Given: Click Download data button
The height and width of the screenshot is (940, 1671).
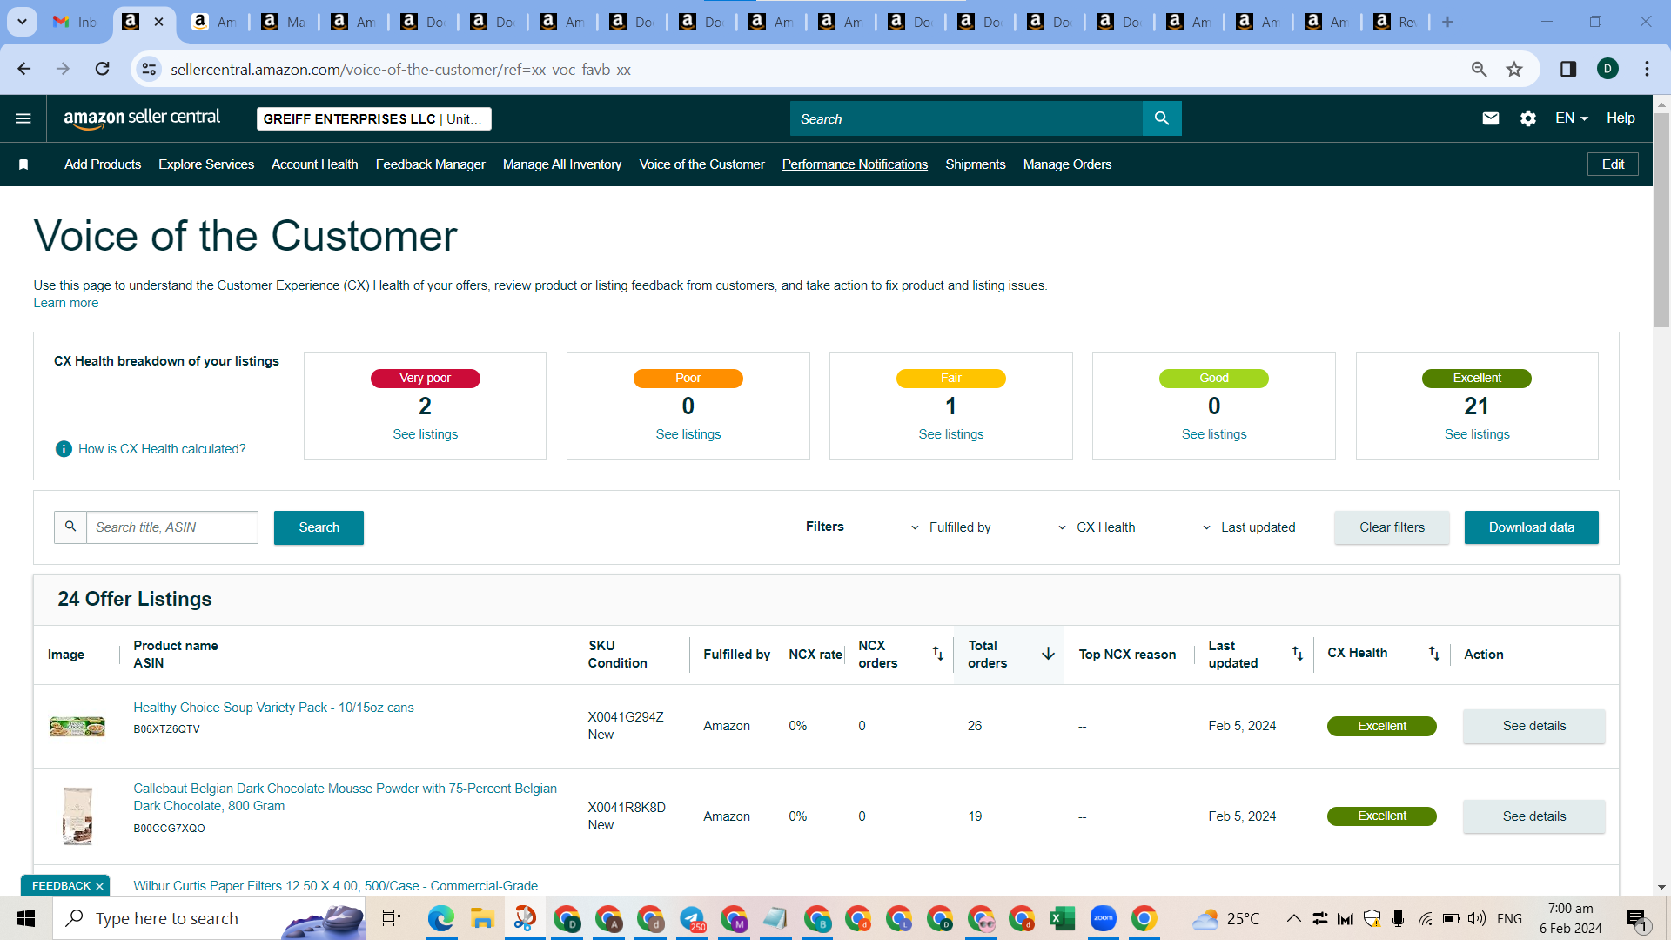Looking at the screenshot, I should [1531, 527].
